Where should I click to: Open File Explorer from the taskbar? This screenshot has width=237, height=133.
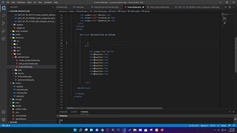point(135,130)
